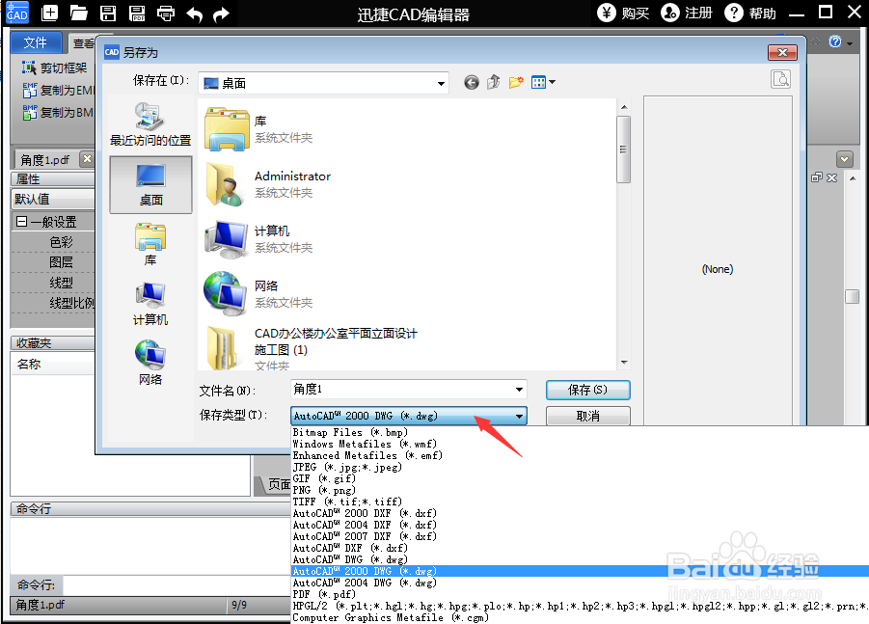
Task: Click 复制为BMP tool in ribbon
Action: pos(58,112)
